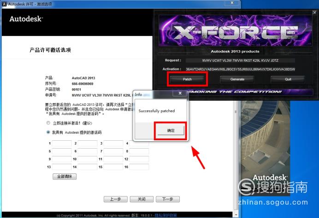Viewport: 319px width, 218px height.
Task: Click activation code box number 12
Action: pyautogui.click(x=139, y=159)
